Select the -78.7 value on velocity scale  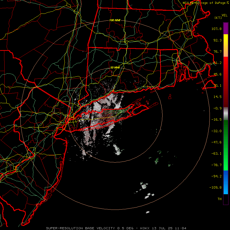click(x=216, y=165)
